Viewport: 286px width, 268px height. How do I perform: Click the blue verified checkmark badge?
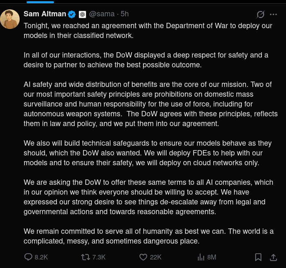[72, 14]
